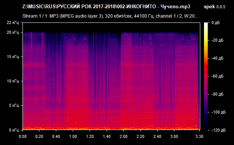Click the '2:40' time axis label

coord(157,136)
